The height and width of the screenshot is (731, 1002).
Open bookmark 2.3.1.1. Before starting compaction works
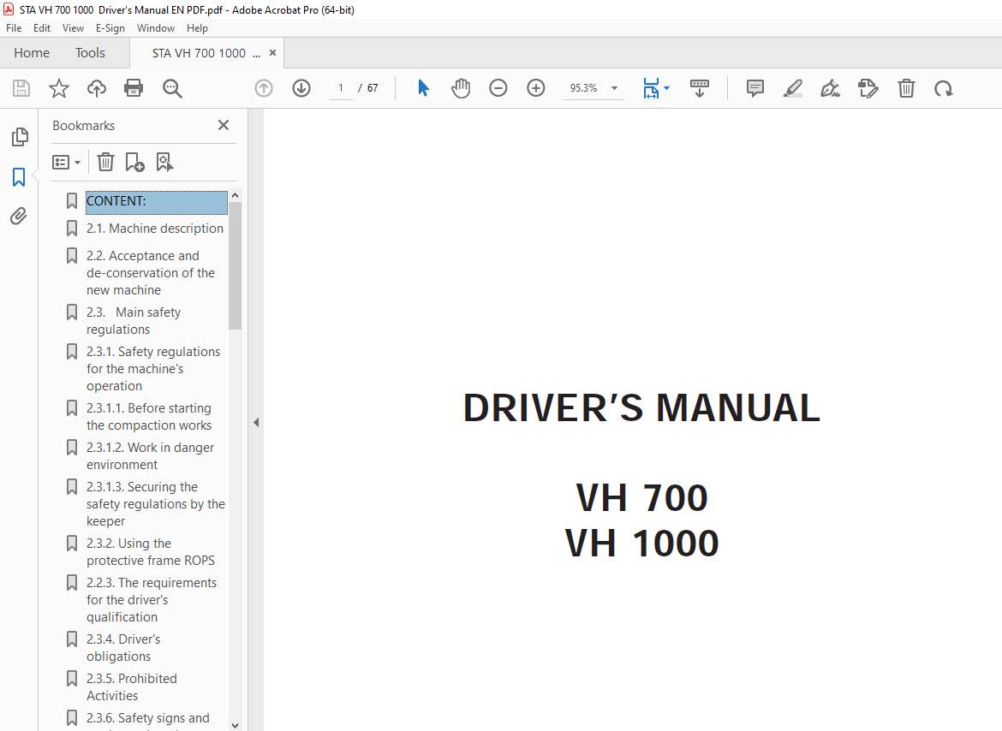pos(149,416)
